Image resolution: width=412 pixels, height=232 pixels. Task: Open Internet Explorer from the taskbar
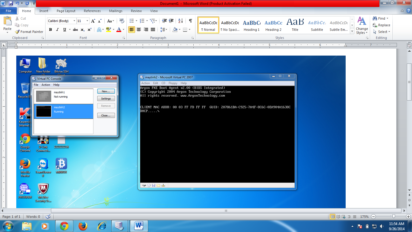102,226
